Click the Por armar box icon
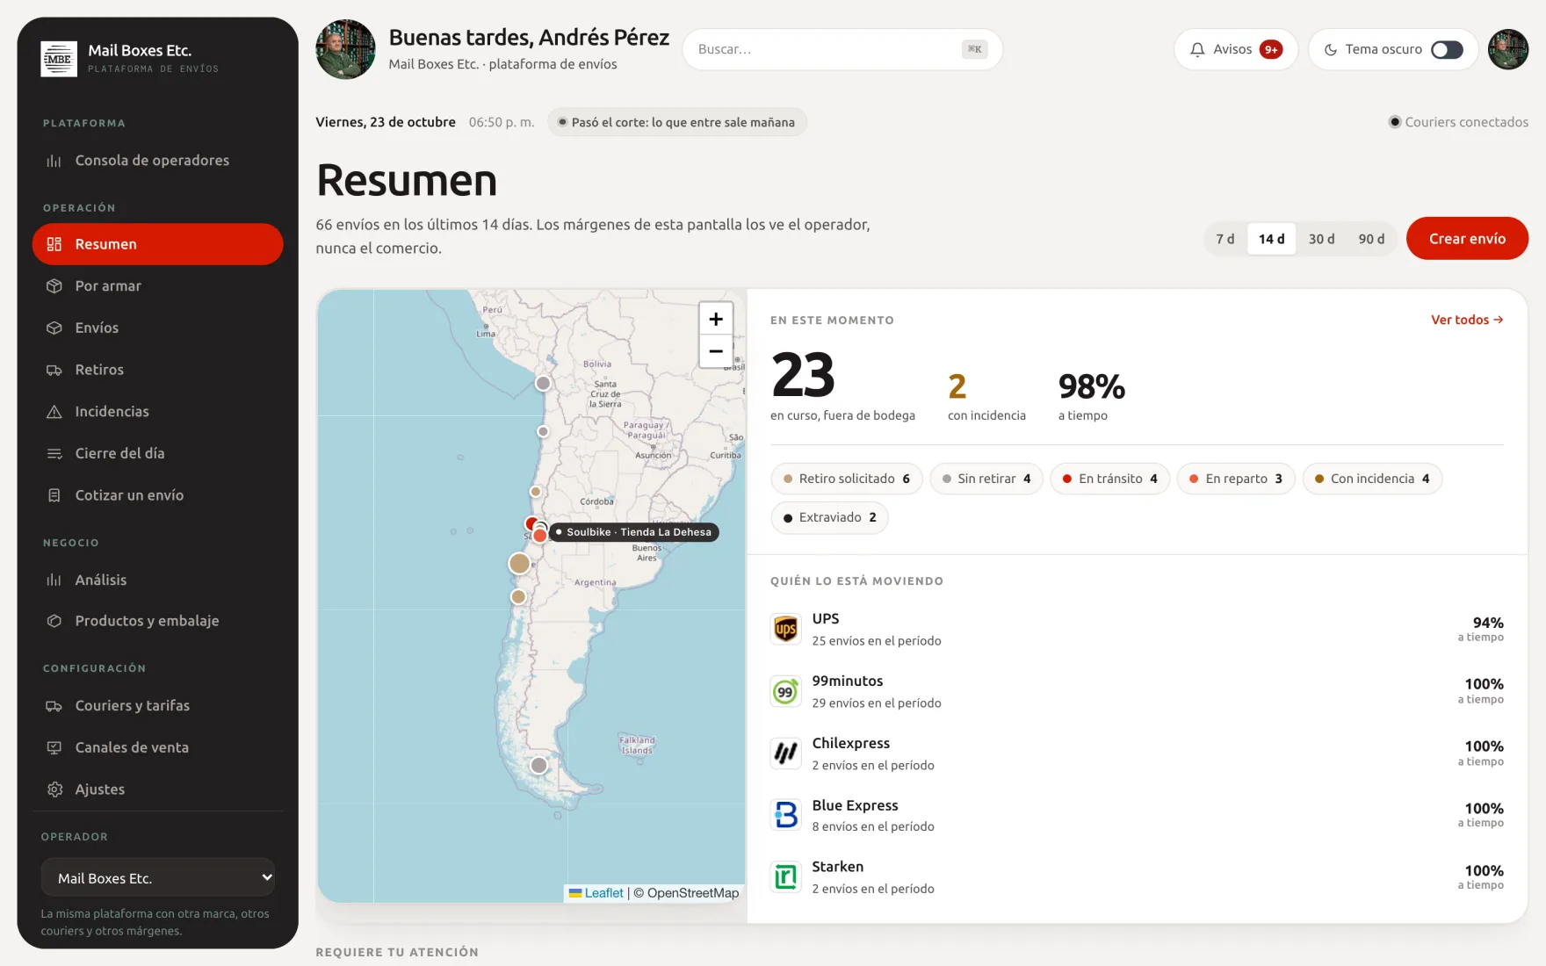 click(54, 286)
